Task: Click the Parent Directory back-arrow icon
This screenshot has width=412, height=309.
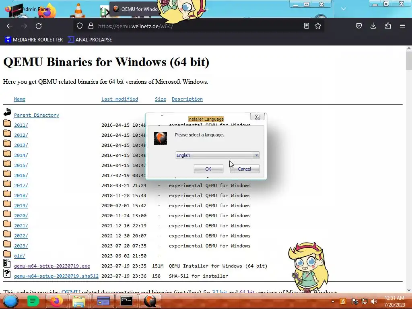Action: click(7, 113)
